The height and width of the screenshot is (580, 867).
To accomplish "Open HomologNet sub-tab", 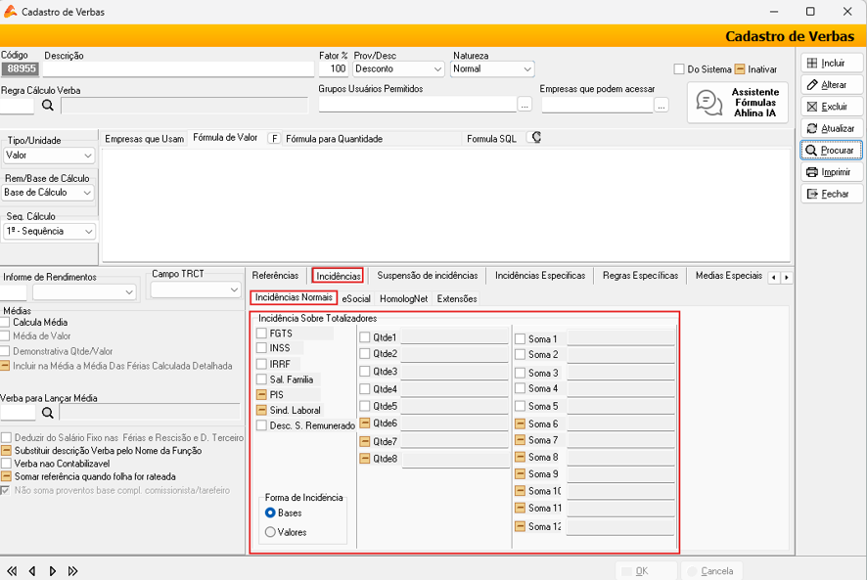I will (403, 298).
